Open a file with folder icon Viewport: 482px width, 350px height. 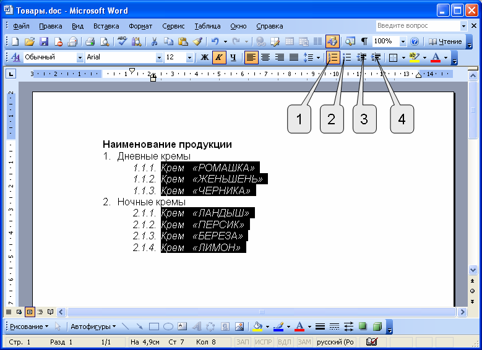(30, 41)
